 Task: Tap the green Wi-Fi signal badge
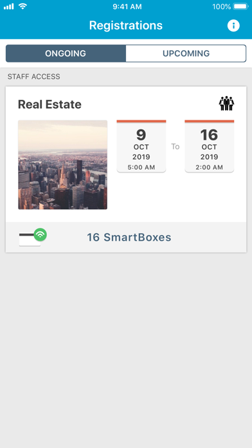coord(40,234)
